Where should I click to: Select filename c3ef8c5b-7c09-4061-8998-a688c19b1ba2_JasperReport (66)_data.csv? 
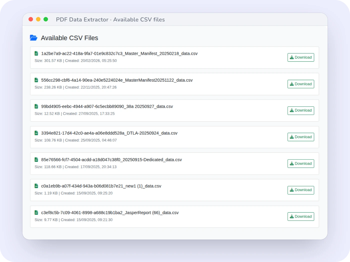[x=110, y=213]
